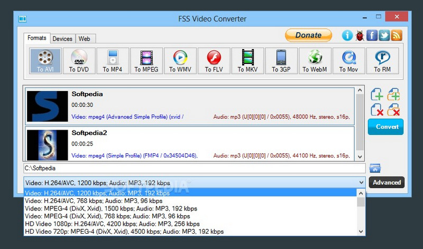The width and height of the screenshot is (423, 249).
Task: Choose the To WMV format
Action: (180, 61)
